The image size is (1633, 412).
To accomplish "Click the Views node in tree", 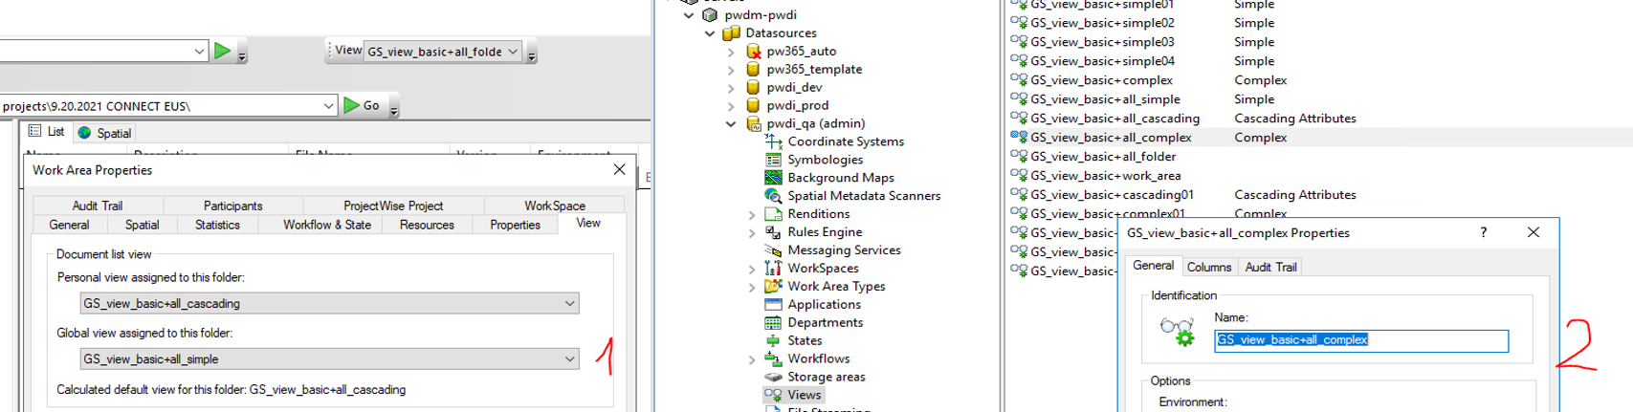I will 804,395.
